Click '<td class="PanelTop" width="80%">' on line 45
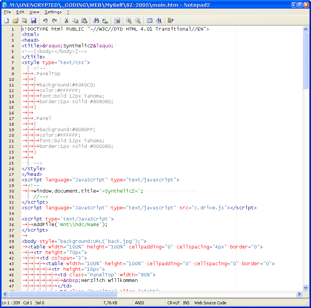This screenshot has height=308, width=311. 106,275
